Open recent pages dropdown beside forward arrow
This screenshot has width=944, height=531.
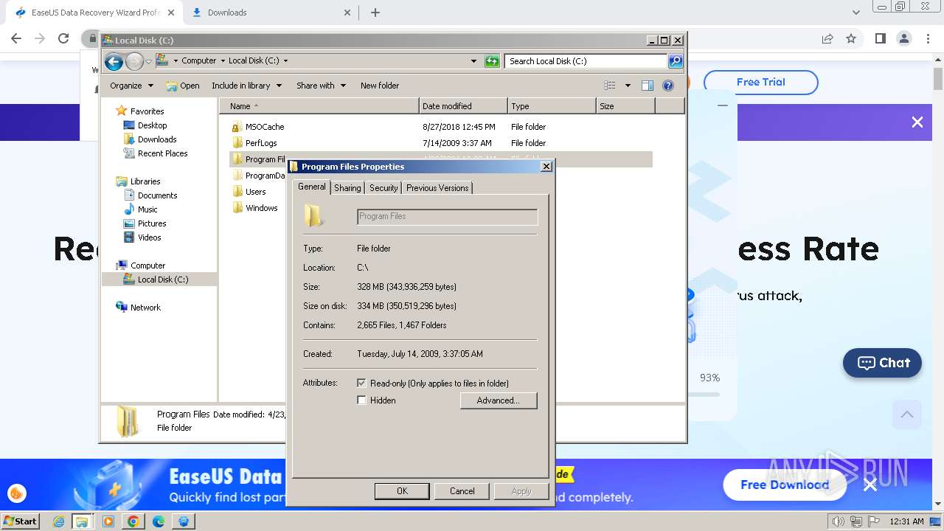(148, 61)
